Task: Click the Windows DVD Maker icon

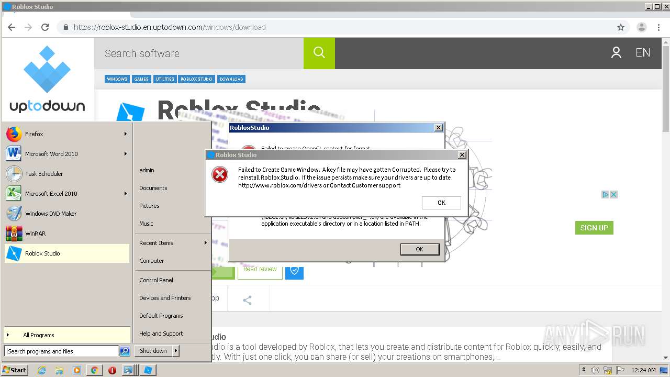Action: coord(14,214)
